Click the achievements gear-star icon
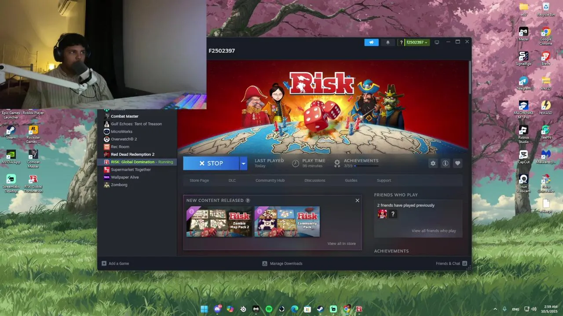The height and width of the screenshot is (316, 563). point(337,163)
